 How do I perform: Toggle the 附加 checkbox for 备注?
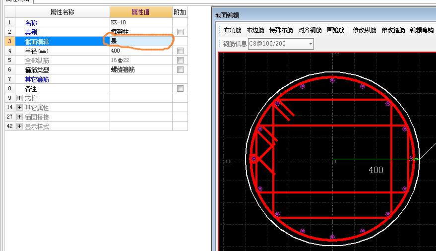(x=180, y=89)
